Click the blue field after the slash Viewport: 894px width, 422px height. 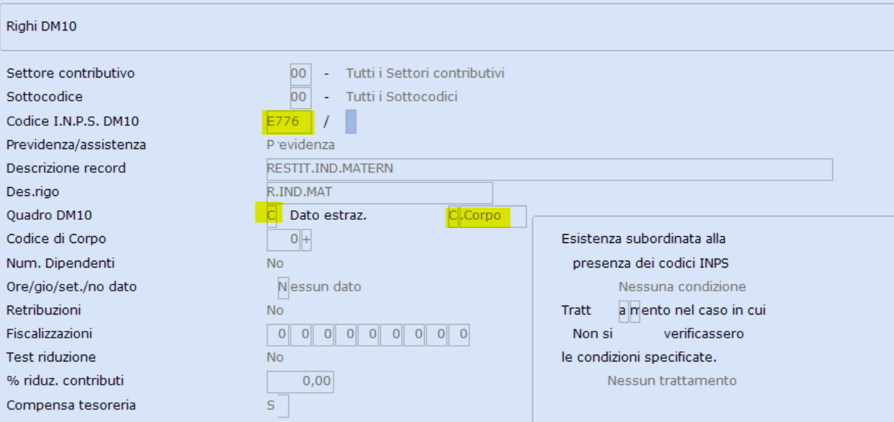tap(351, 122)
